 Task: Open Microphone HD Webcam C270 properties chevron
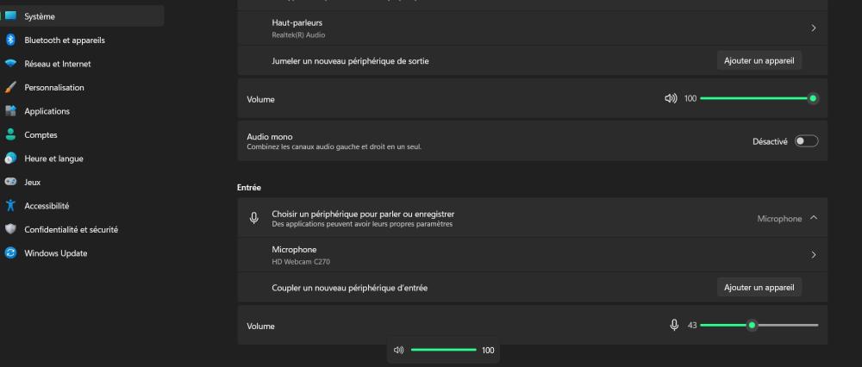click(814, 255)
